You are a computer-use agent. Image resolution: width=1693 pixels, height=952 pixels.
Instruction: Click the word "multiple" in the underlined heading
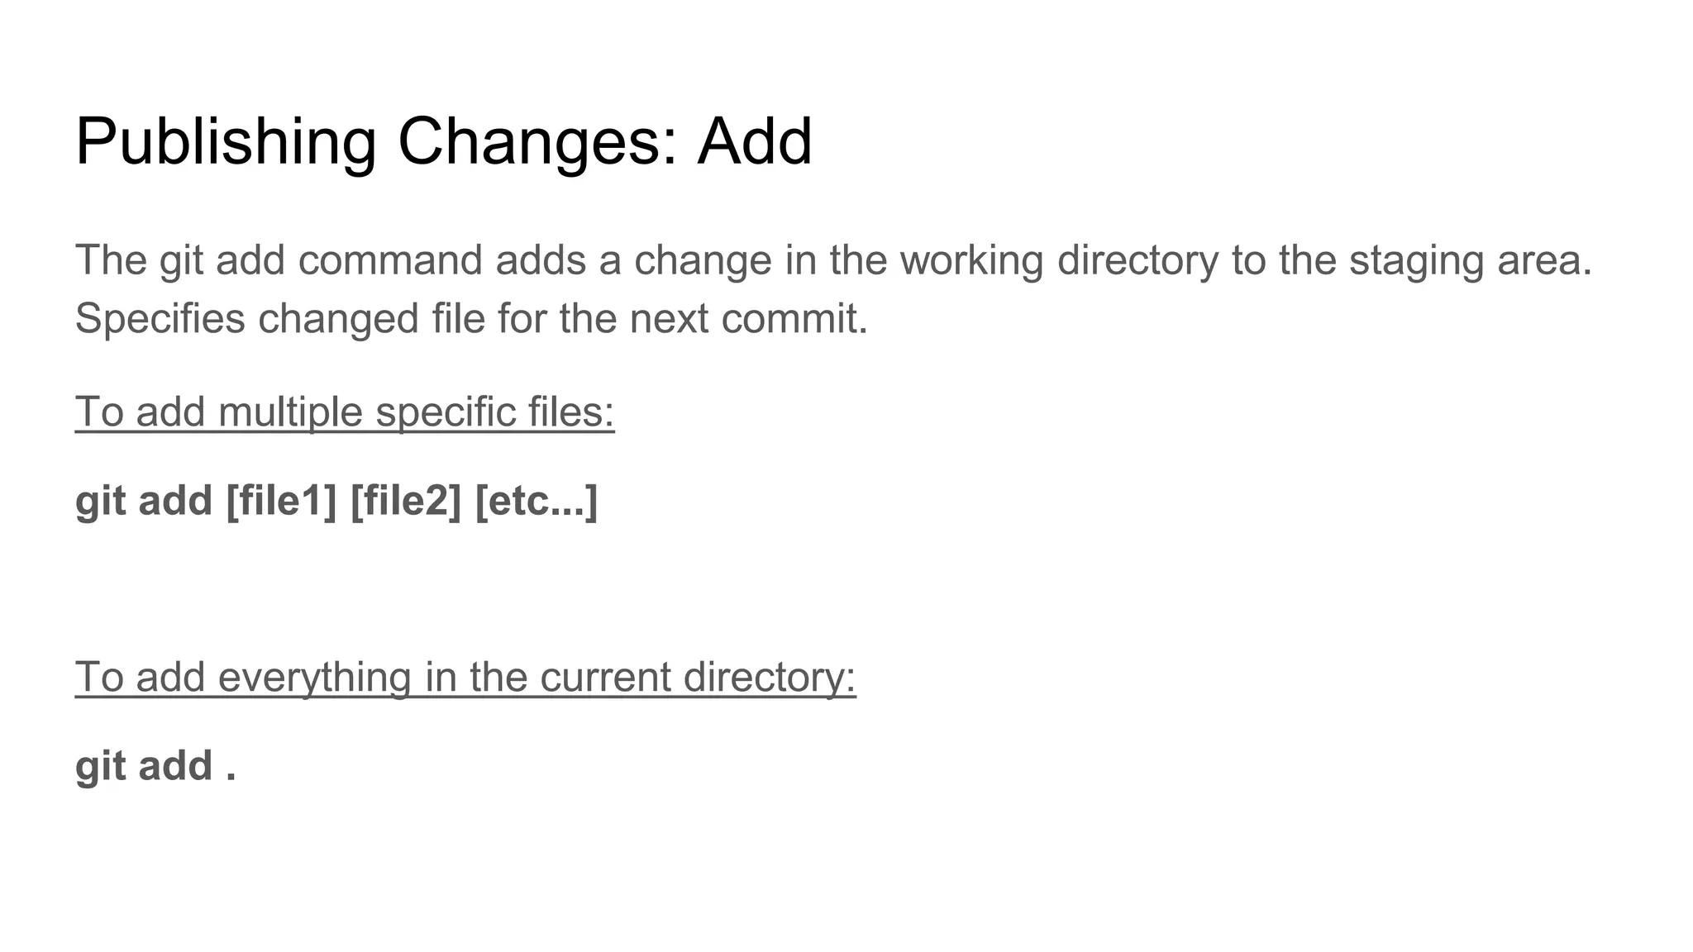click(290, 412)
